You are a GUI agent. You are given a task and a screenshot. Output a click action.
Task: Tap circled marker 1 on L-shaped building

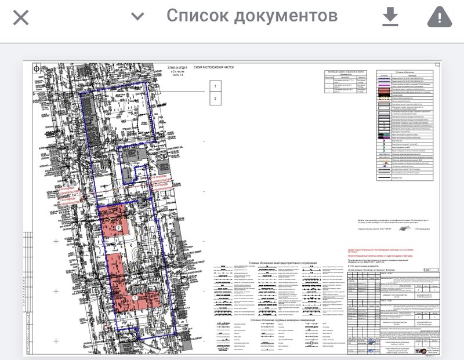(135, 298)
